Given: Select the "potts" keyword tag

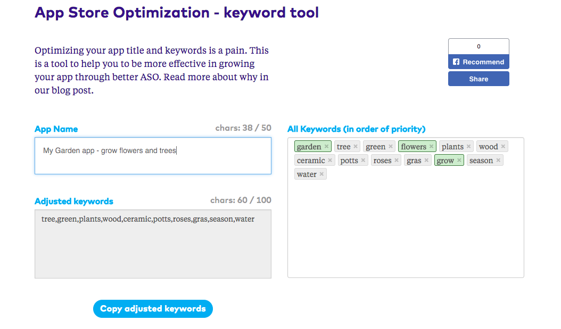Looking at the screenshot, I should tap(349, 160).
